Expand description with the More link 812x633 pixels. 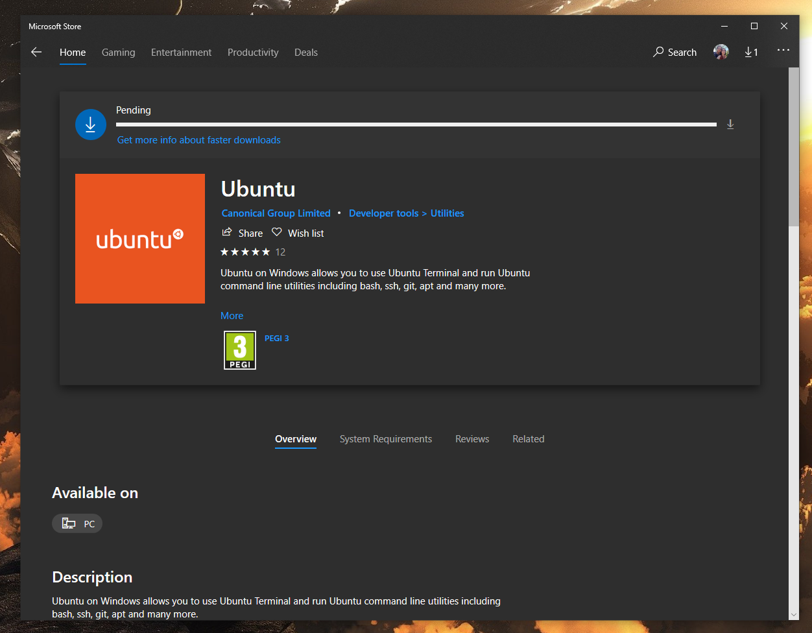232,316
